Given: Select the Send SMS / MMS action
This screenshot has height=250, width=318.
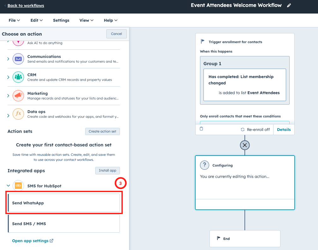Looking at the screenshot, I should coord(64,224).
